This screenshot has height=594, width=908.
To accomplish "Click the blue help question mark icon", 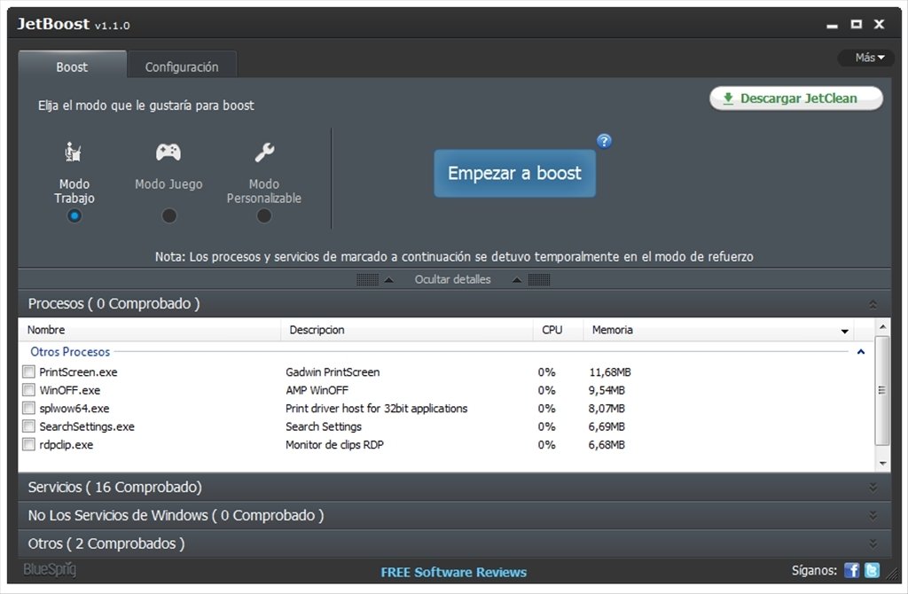I will pyautogui.click(x=604, y=141).
